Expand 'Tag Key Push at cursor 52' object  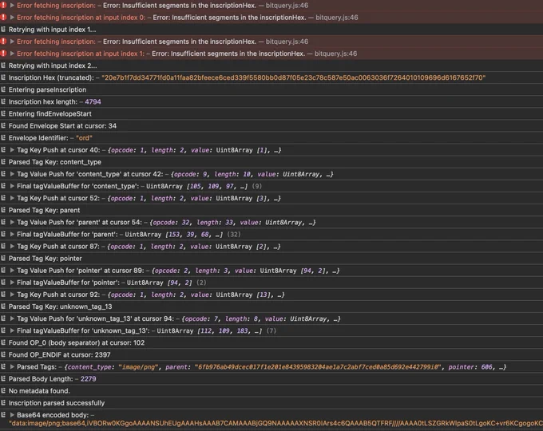click(12, 198)
